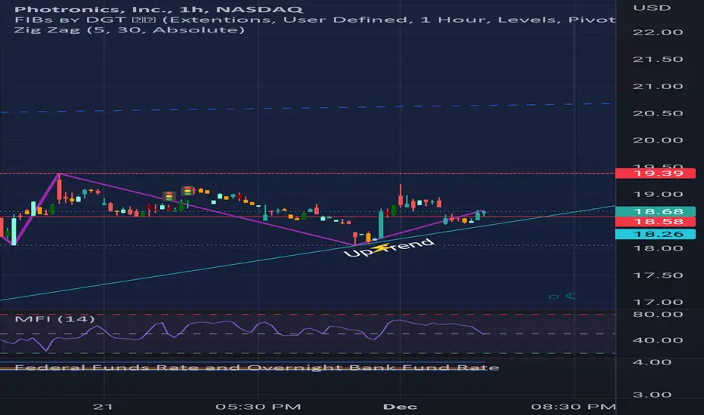704x415 pixels.
Task: Click the 20.00 price axis label
Action: point(658,140)
